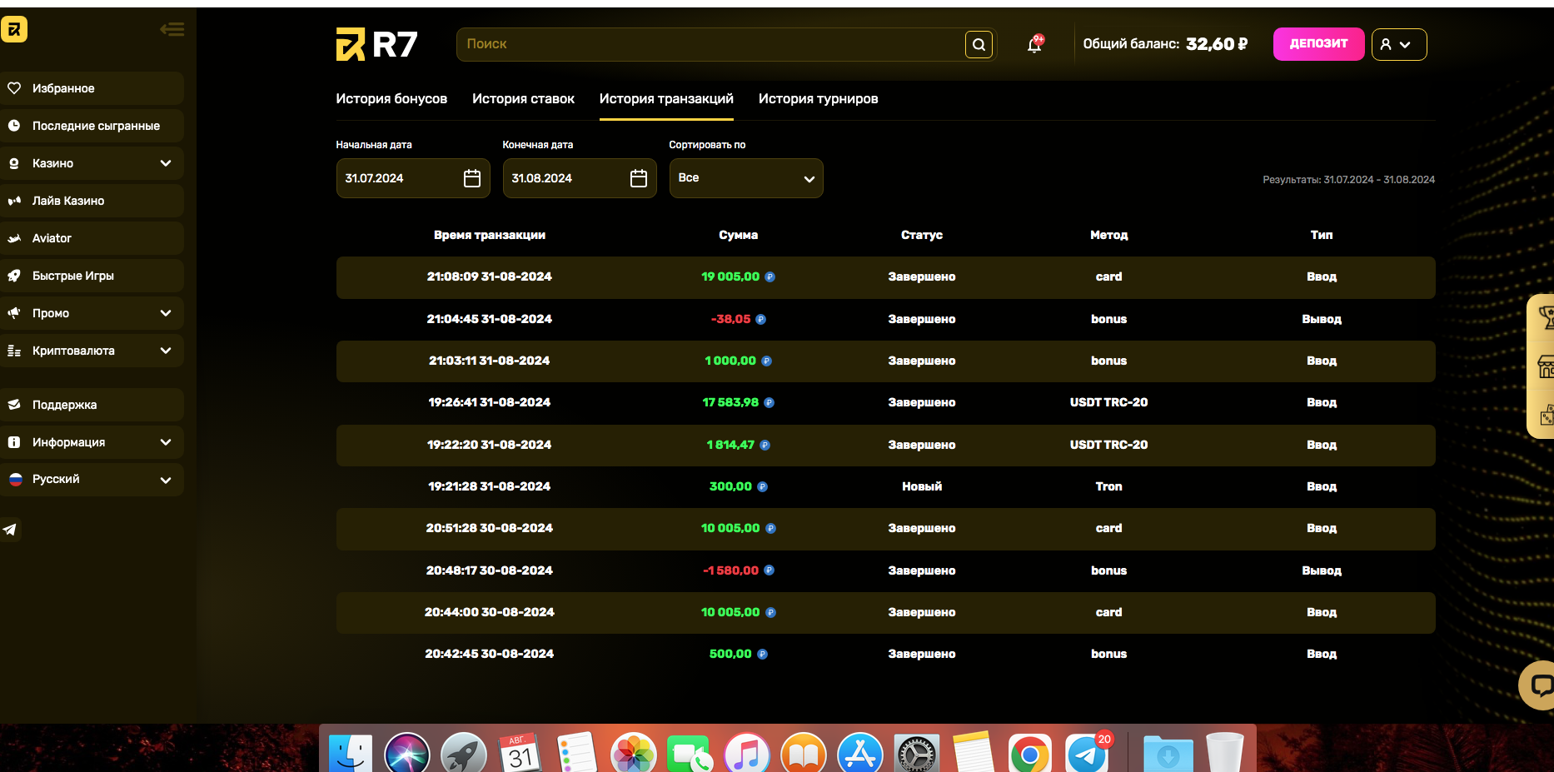The width and height of the screenshot is (1554, 772).
Task: Open the Русский language selector
Action: click(x=92, y=480)
